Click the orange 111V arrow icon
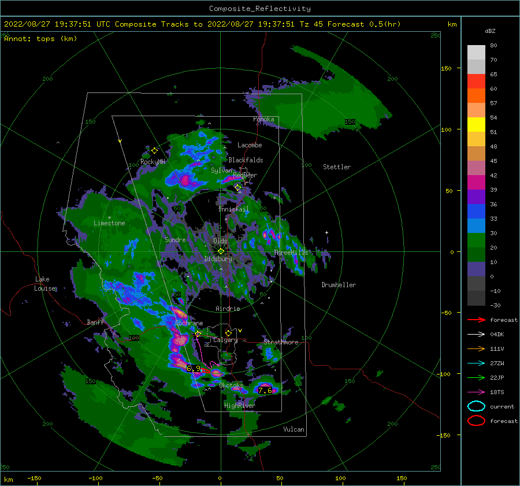 coord(476,348)
